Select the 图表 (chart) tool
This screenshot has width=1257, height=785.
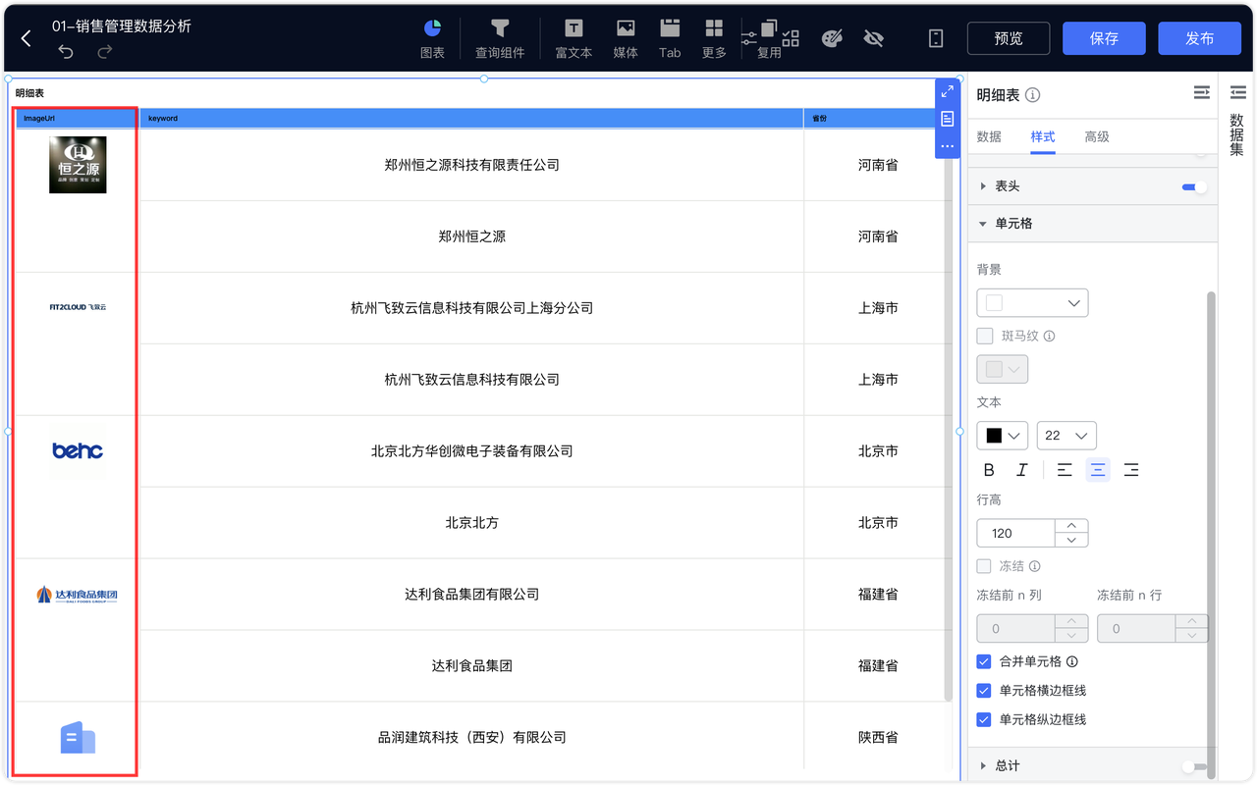click(x=432, y=38)
